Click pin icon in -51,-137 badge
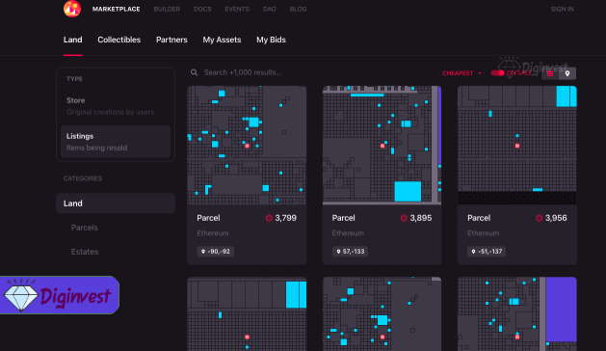 point(473,252)
